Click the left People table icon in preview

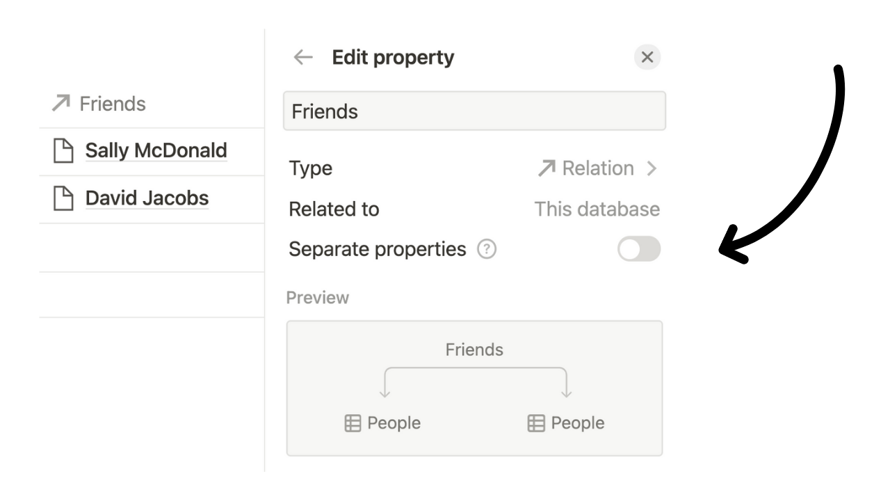(353, 423)
